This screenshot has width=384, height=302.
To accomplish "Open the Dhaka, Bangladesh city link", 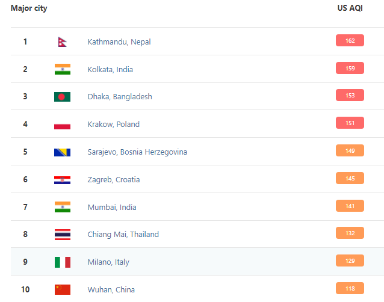I will (x=120, y=97).
